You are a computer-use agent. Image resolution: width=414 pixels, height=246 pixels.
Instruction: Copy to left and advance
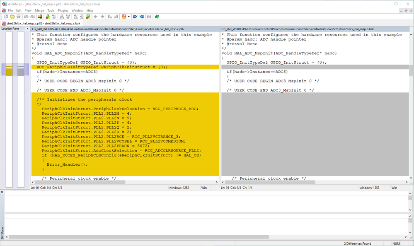tap(116, 17)
